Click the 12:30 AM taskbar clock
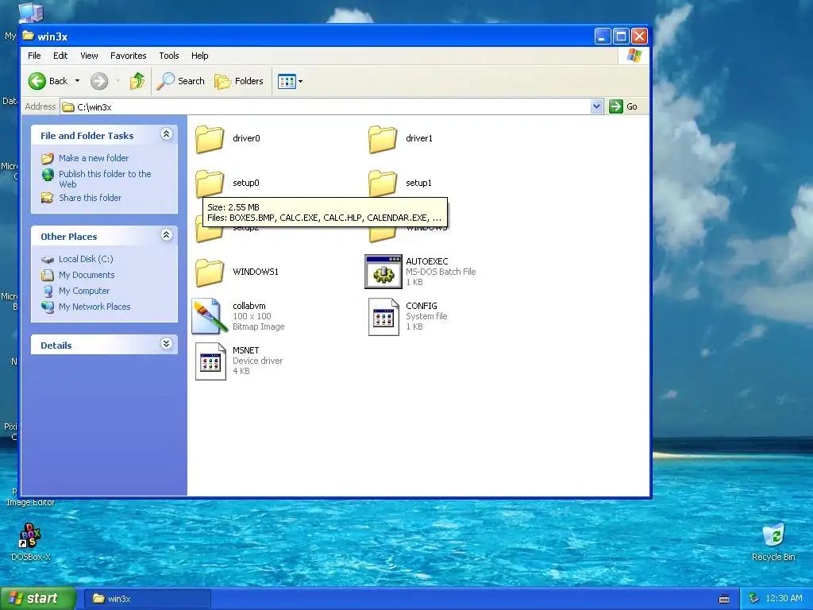The height and width of the screenshot is (610, 813). [784, 599]
